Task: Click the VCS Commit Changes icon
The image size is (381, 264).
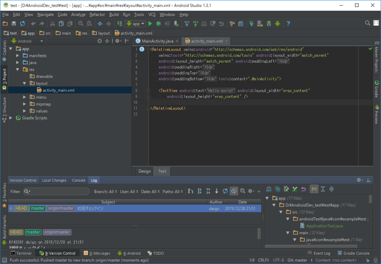Action: pyautogui.click(x=195, y=23)
